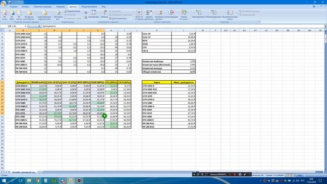Open Action Center notifications

tap(320, 180)
